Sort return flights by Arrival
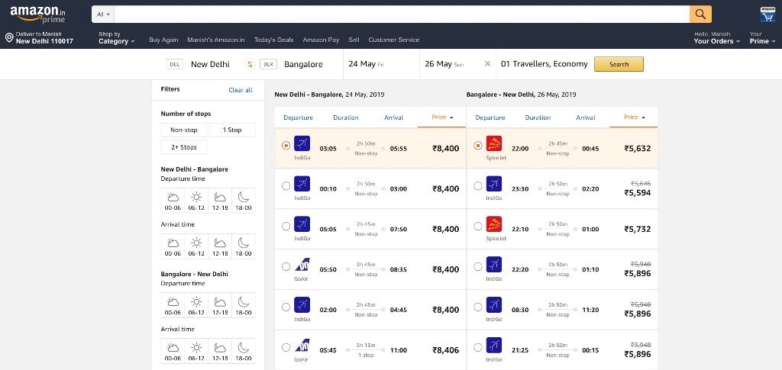The height and width of the screenshot is (370, 782). (586, 117)
